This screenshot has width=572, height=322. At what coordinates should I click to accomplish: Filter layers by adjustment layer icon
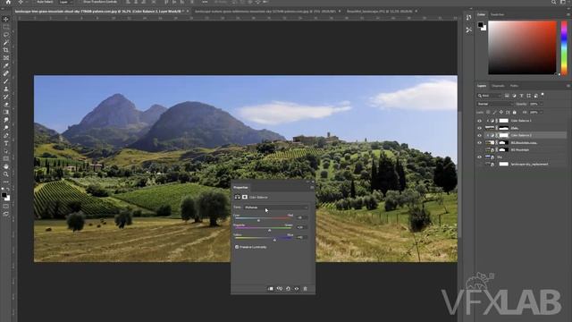pyautogui.click(x=514, y=96)
